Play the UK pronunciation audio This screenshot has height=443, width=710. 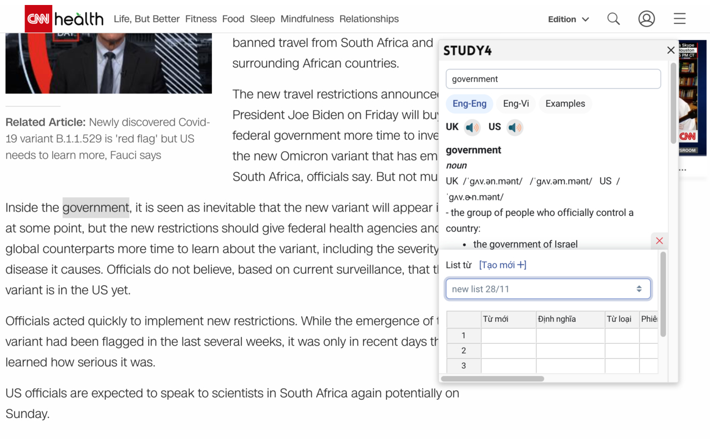pyautogui.click(x=472, y=128)
